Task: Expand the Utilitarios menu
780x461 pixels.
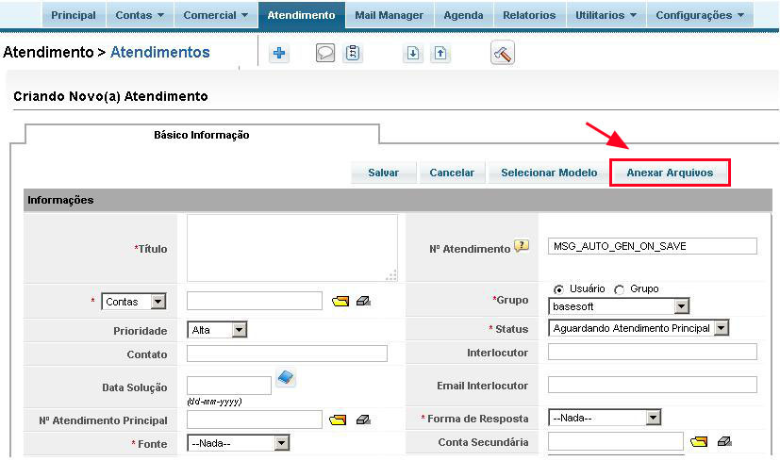Action: tap(606, 15)
